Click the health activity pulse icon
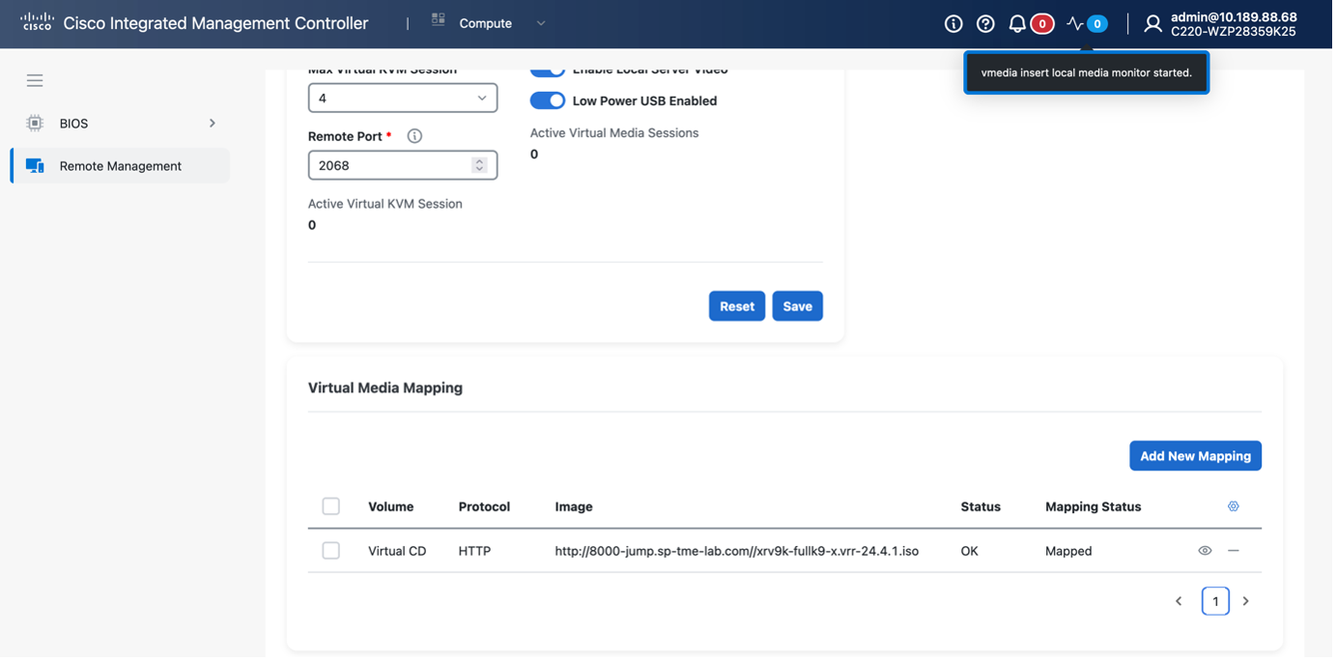Image resolution: width=1337 pixels, height=661 pixels. pyautogui.click(x=1075, y=24)
